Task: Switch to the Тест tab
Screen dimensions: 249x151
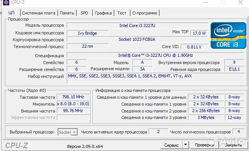Action: click(122, 13)
